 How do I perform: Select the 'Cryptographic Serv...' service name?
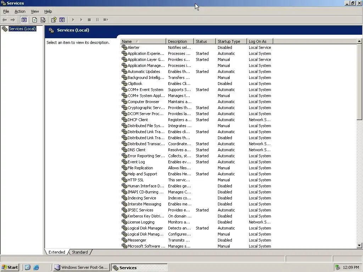click(146, 108)
